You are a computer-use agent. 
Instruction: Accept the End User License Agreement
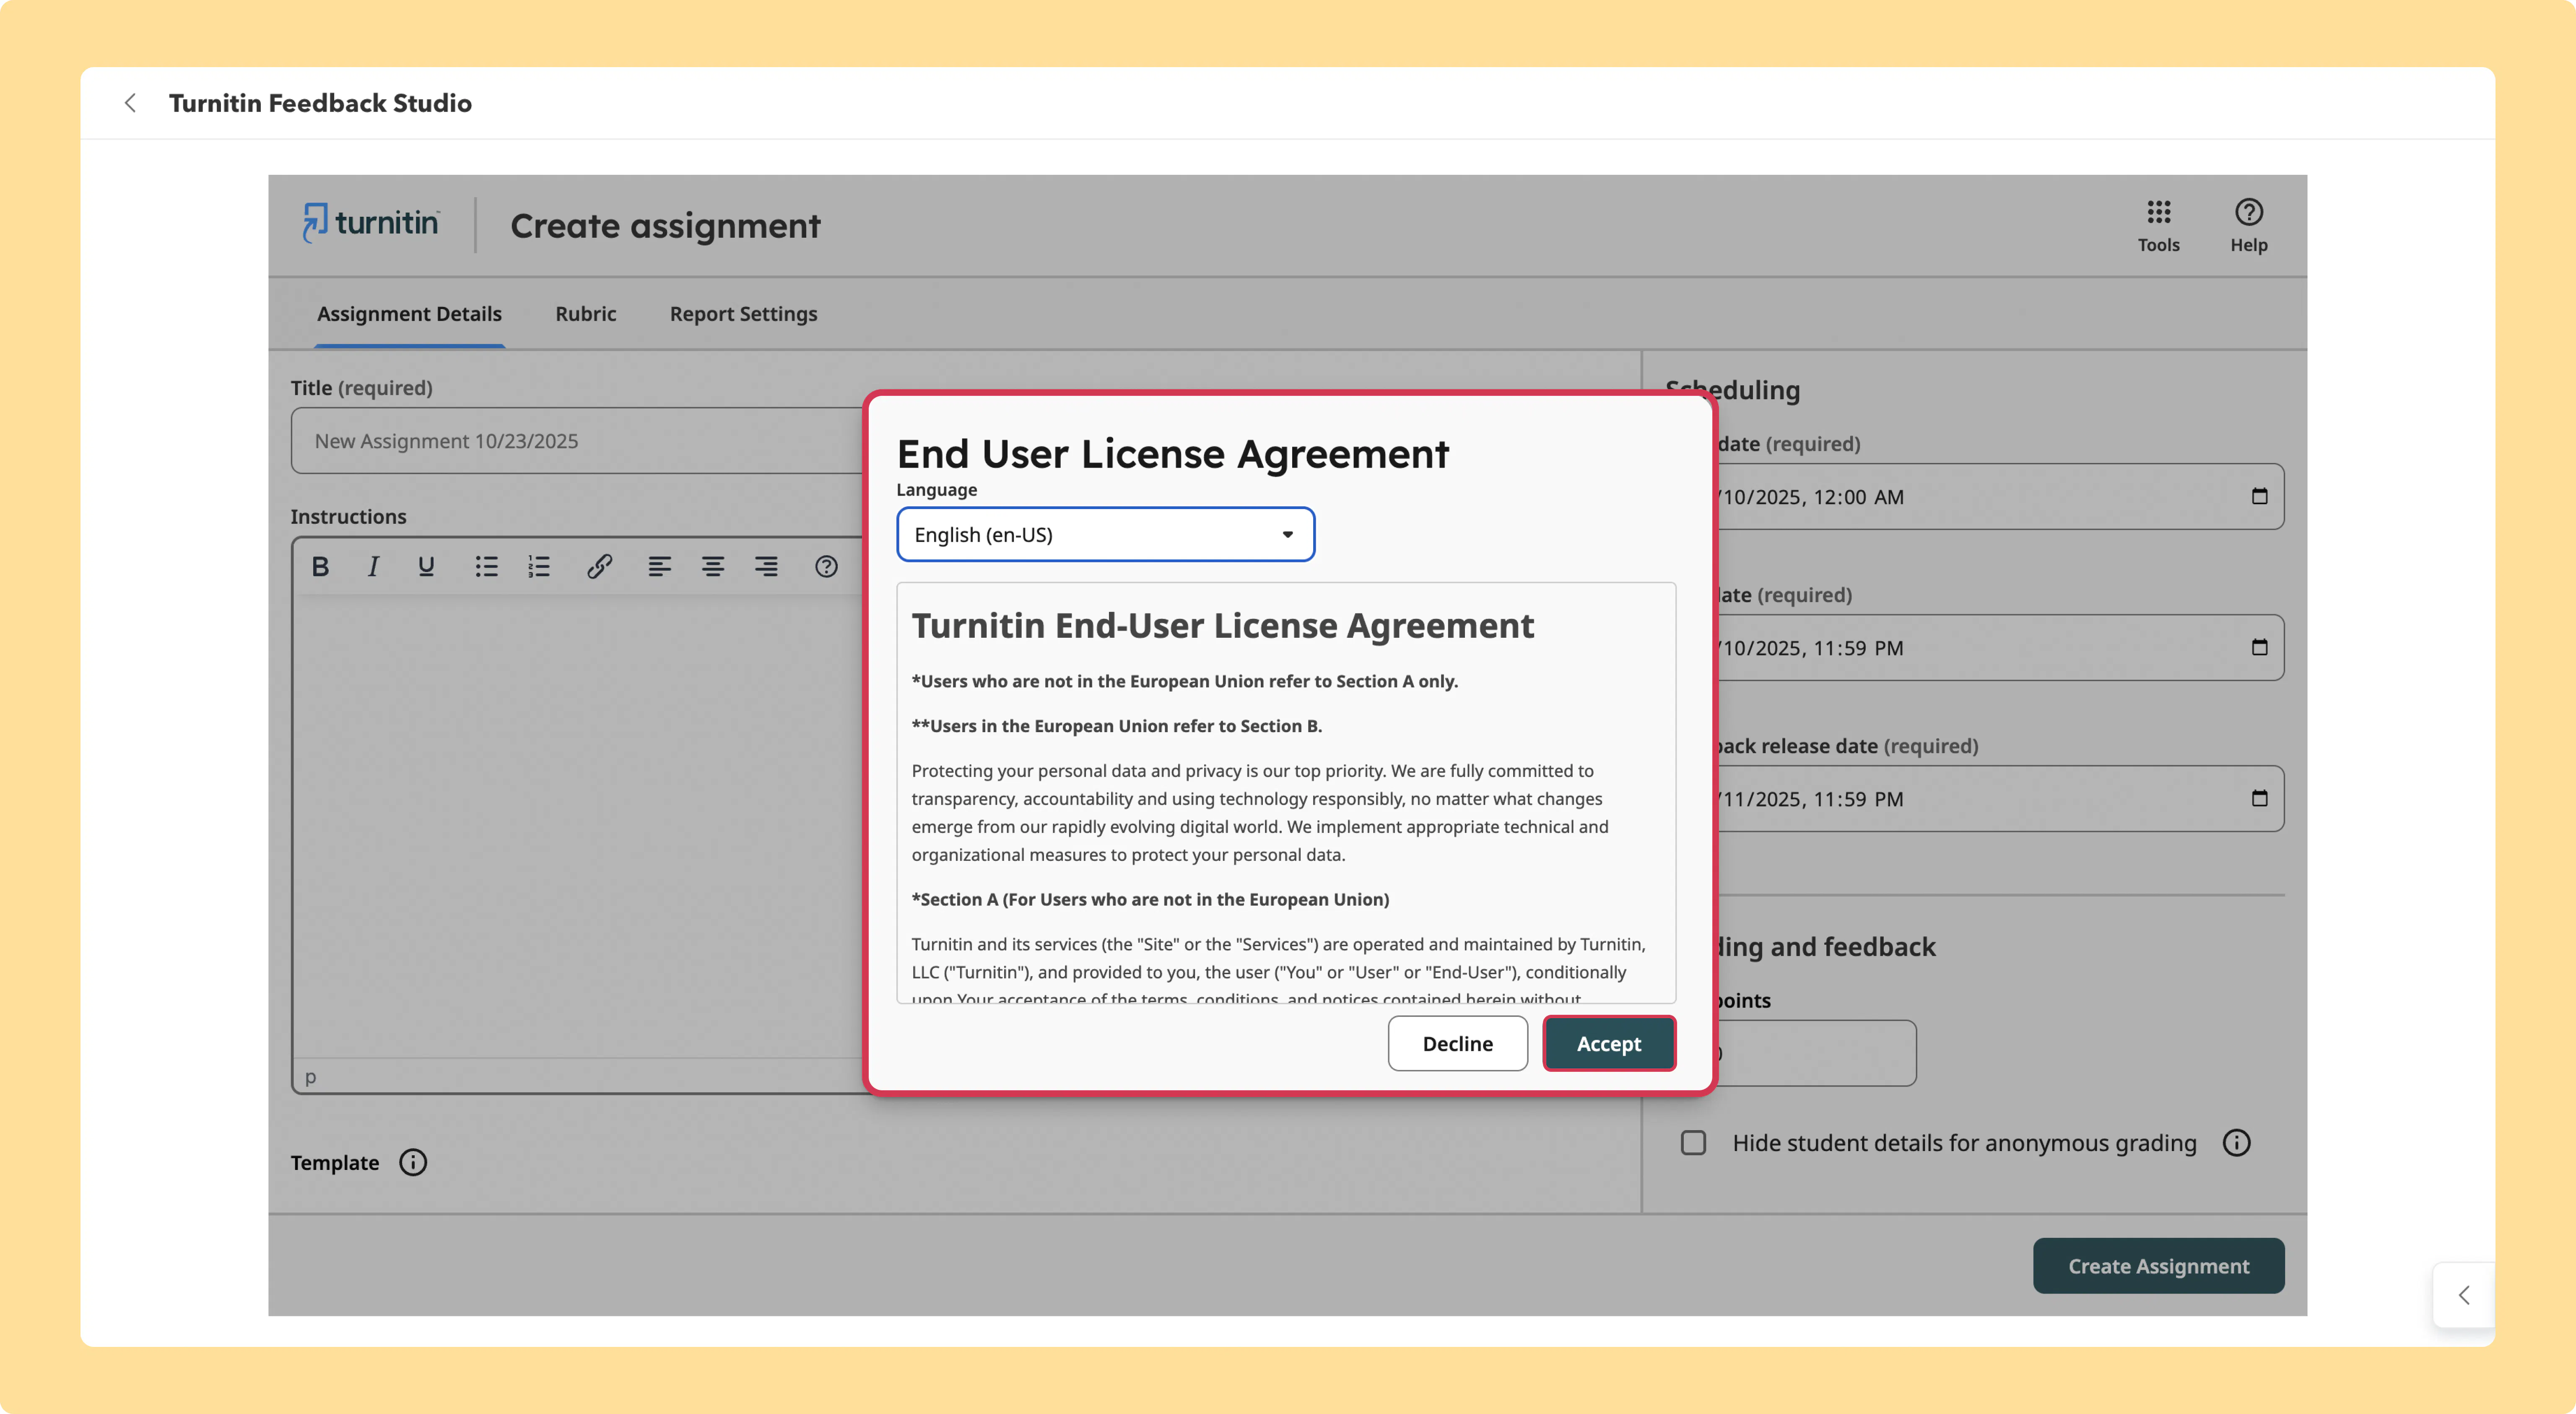click(1609, 1044)
